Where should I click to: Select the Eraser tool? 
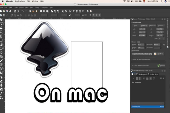pyautogui.click(x=1, y=81)
